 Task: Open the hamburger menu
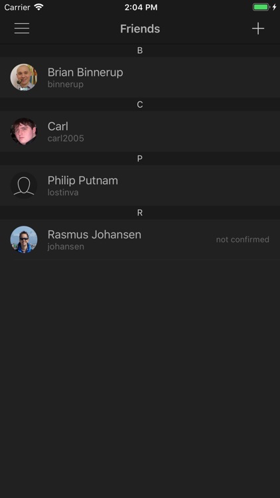pyautogui.click(x=22, y=29)
